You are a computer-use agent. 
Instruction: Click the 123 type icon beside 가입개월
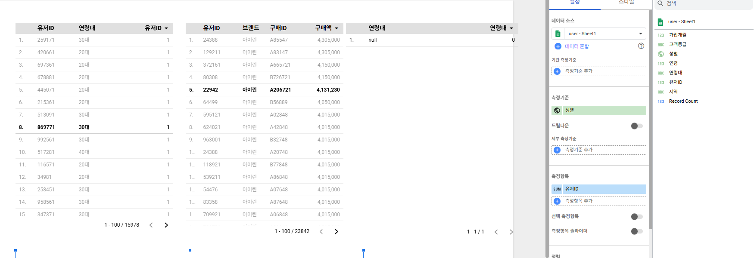[x=661, y=35]
